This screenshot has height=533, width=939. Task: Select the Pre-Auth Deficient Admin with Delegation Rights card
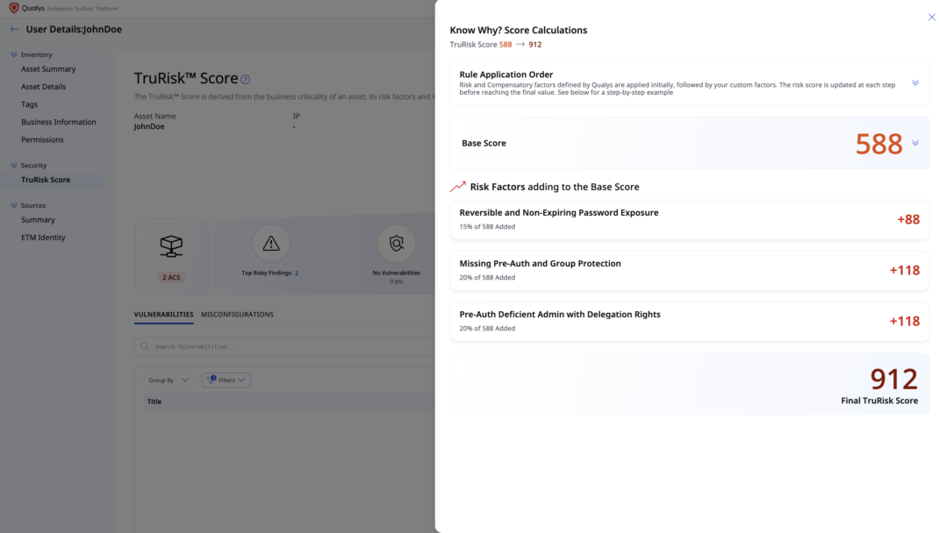tap(689, 322)
